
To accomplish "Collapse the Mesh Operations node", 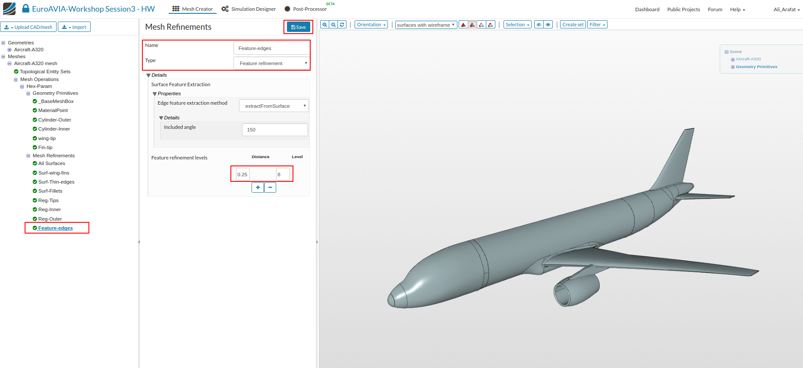I will 16,80.
